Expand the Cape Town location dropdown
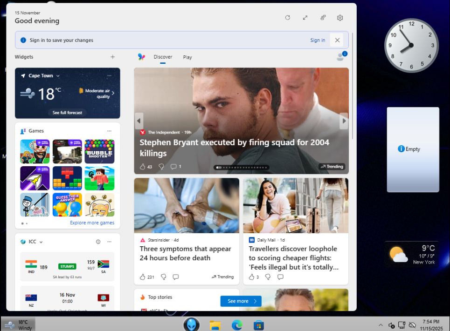The image size is (450, 331). pos(58,76)
